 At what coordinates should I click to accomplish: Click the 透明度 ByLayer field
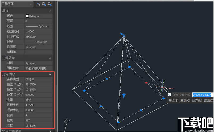pos(39,47)
